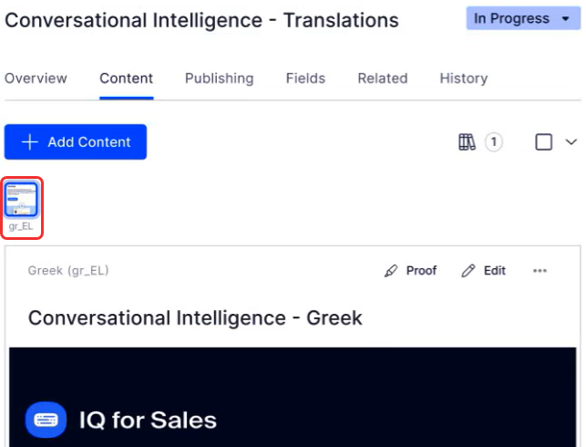Click the count badge showing 1
Screen dimensions: 586x447
pos(493,142)
